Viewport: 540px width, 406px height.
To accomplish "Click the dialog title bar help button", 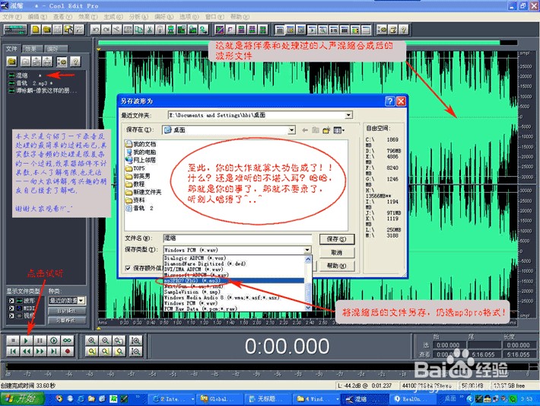I will 390,101.
